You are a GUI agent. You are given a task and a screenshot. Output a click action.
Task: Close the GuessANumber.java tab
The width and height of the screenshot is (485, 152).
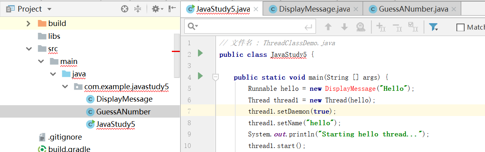pyautogui.click(x=454, y=9)
